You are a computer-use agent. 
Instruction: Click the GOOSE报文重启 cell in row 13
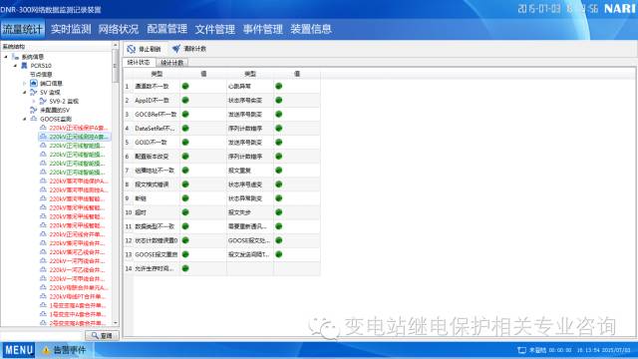(x=156, y=254)
